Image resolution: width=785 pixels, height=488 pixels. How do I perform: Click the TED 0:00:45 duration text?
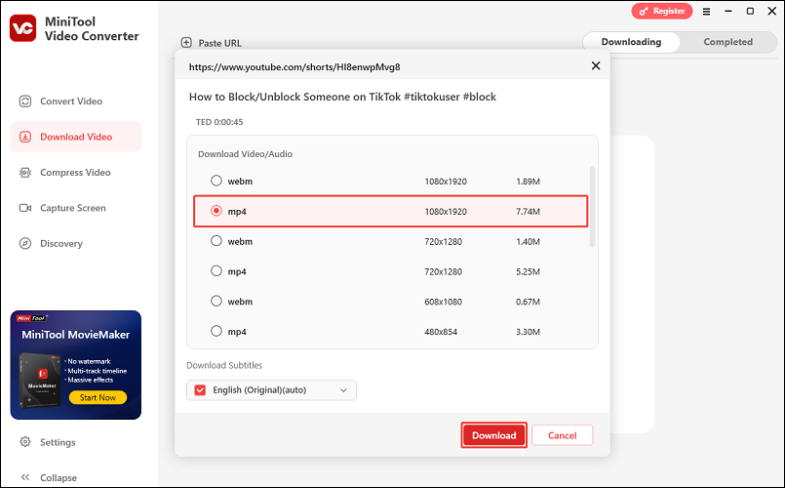219,122
